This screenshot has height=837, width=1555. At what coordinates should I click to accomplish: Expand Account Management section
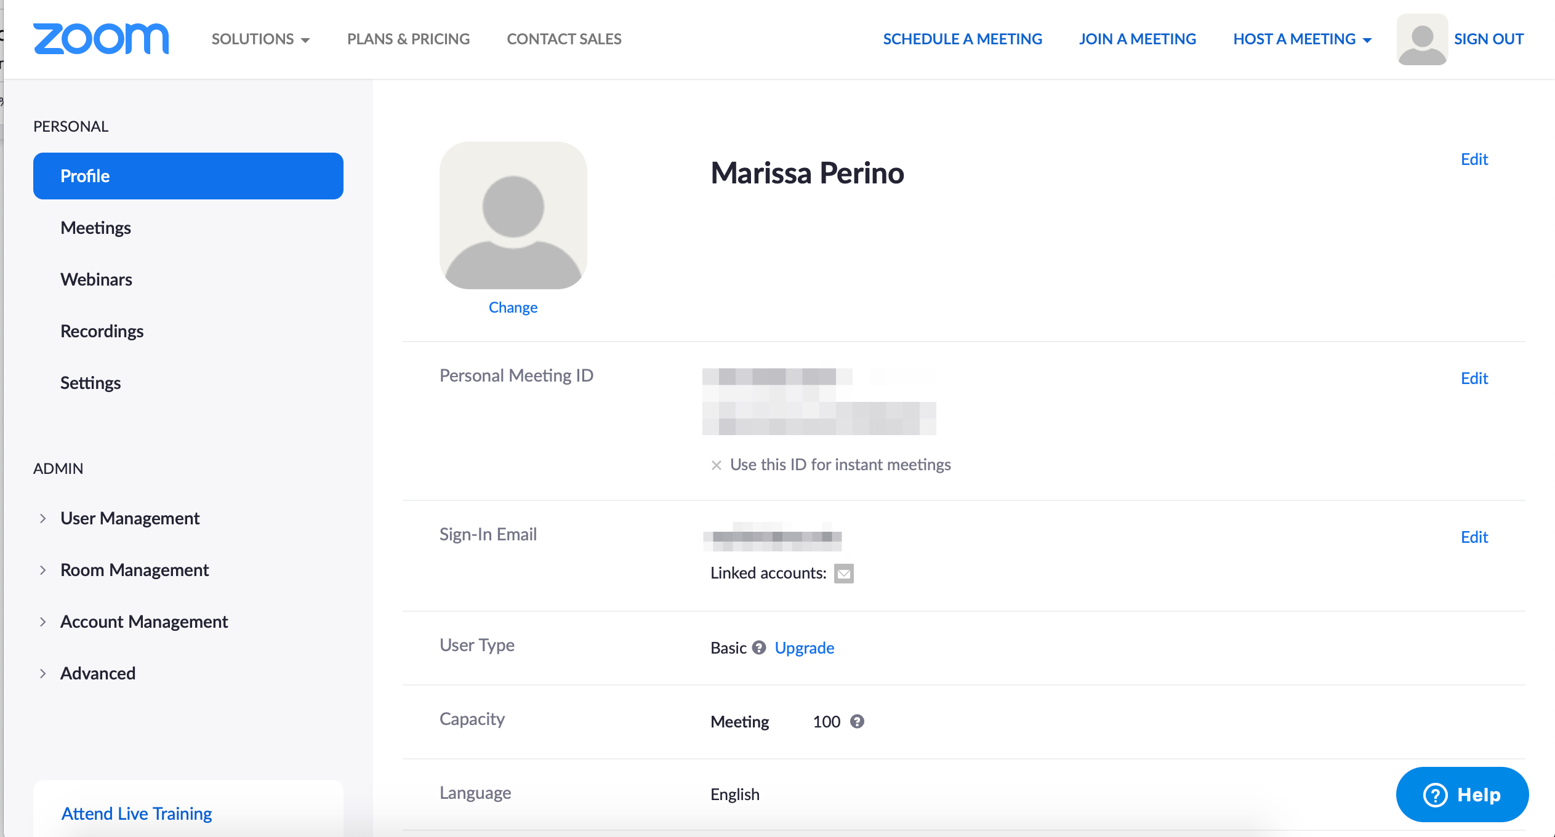(143, 622)
